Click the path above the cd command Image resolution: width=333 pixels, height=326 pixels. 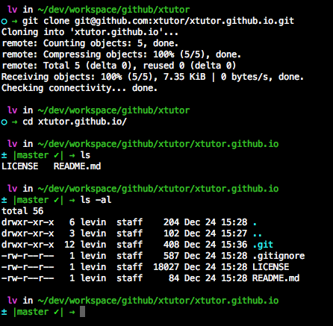pos(113,110)
